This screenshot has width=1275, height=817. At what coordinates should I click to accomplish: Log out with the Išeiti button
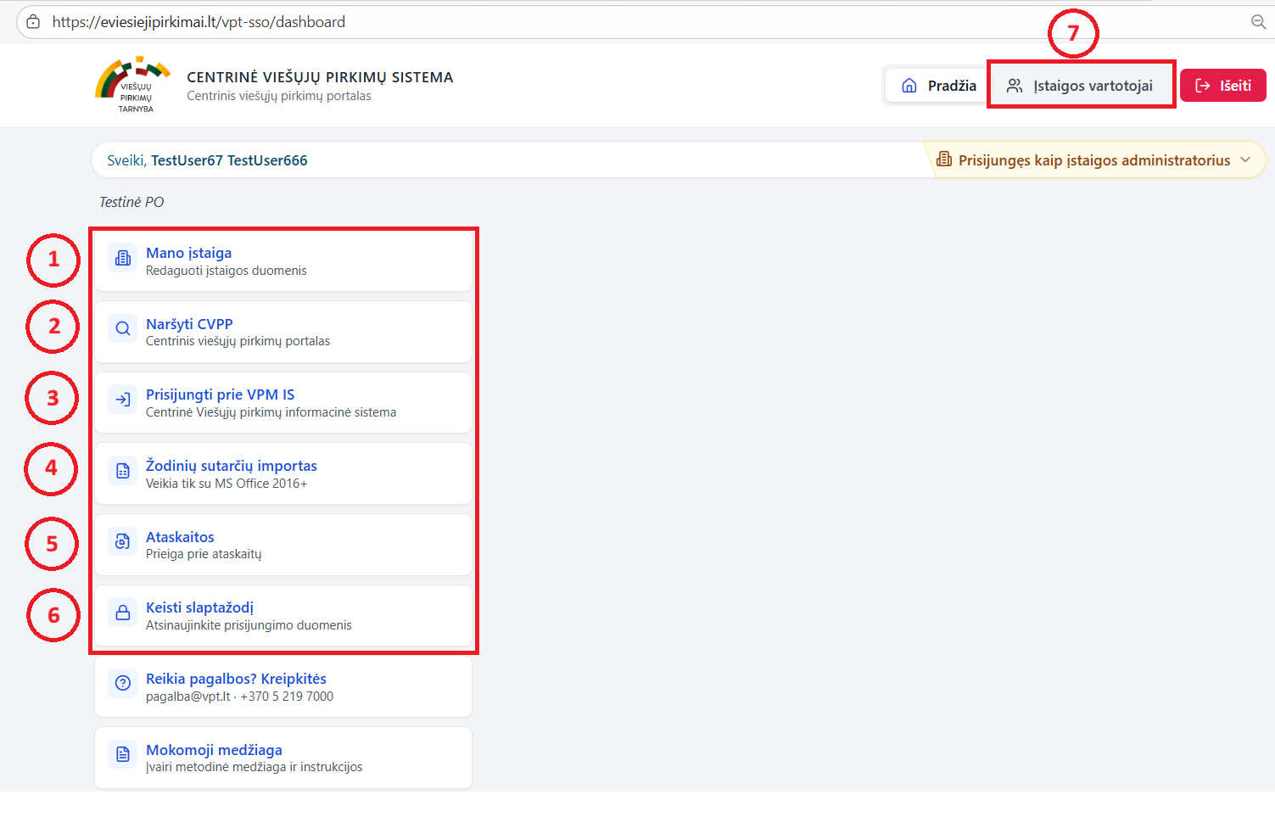click(1222, 86)
